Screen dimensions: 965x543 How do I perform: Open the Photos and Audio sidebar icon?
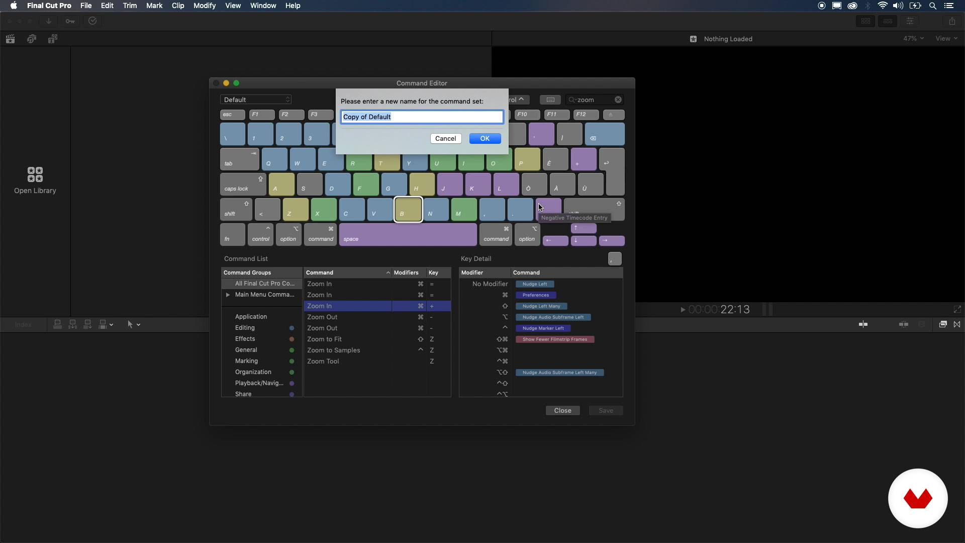32,39
